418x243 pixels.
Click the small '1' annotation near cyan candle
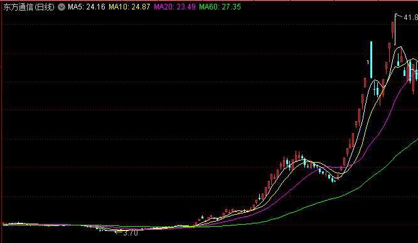click(x=368, y=62)
